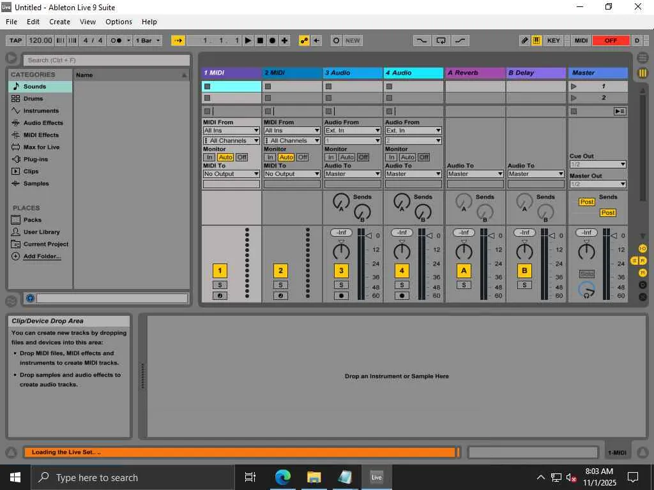Click Back to Arrangement button in Master
Screen dimensions: 654x490
click(x=620, y=111)
